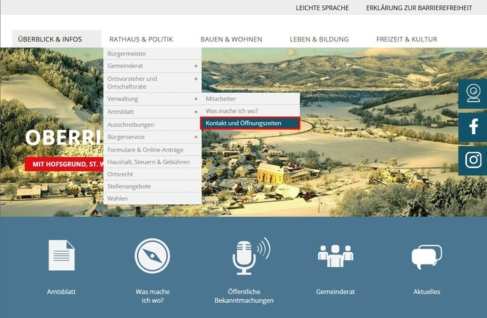The image size is (487, 318).
Task: Click the webcam icon on right sidebar
Action: (473, 94)
